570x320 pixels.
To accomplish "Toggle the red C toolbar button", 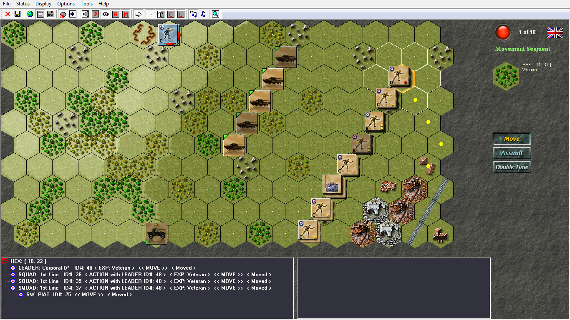I will 171,14.
